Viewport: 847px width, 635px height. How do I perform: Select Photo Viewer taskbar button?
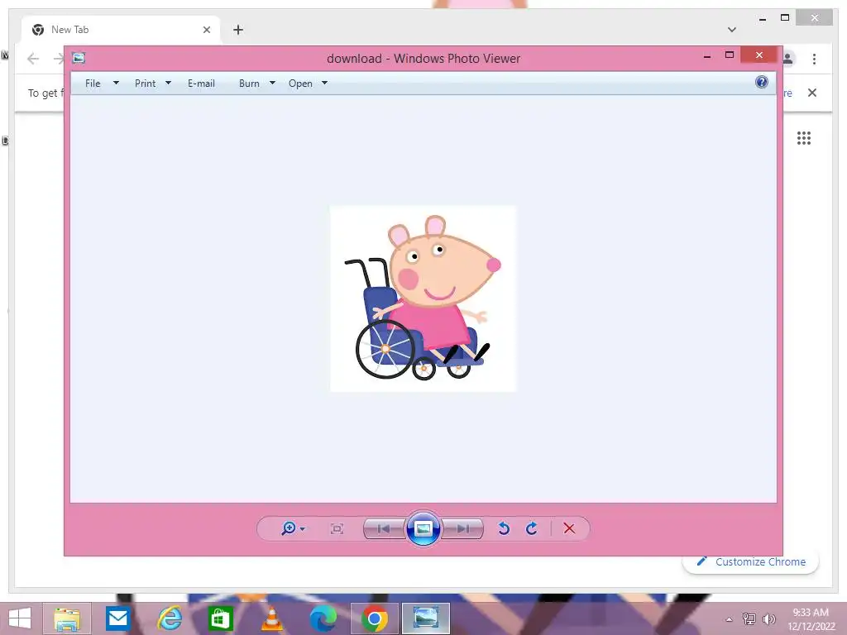click(426, 618)
